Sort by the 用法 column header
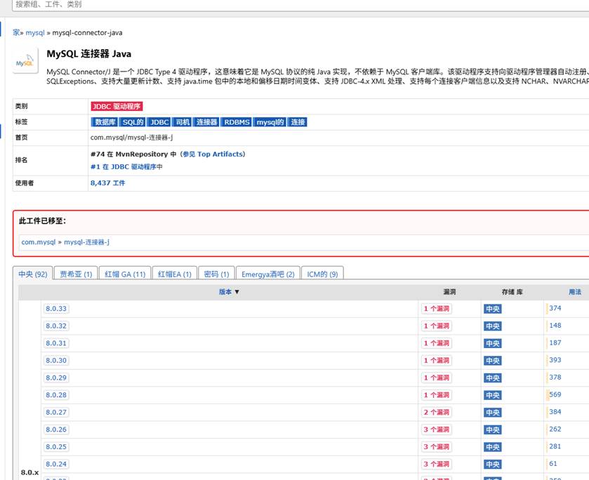This screenshot has height=480, width=589. (575, 292)
